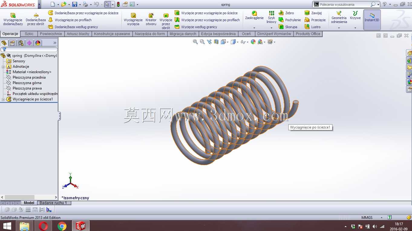Print the document using the printer icon
Viewport: 412px width, 231px height.
click(x=85, y=4)
